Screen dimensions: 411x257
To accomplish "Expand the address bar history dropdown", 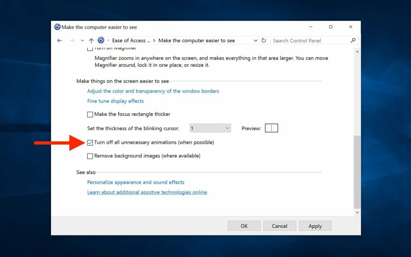I will pyautogui.click(x=256, y=40).
